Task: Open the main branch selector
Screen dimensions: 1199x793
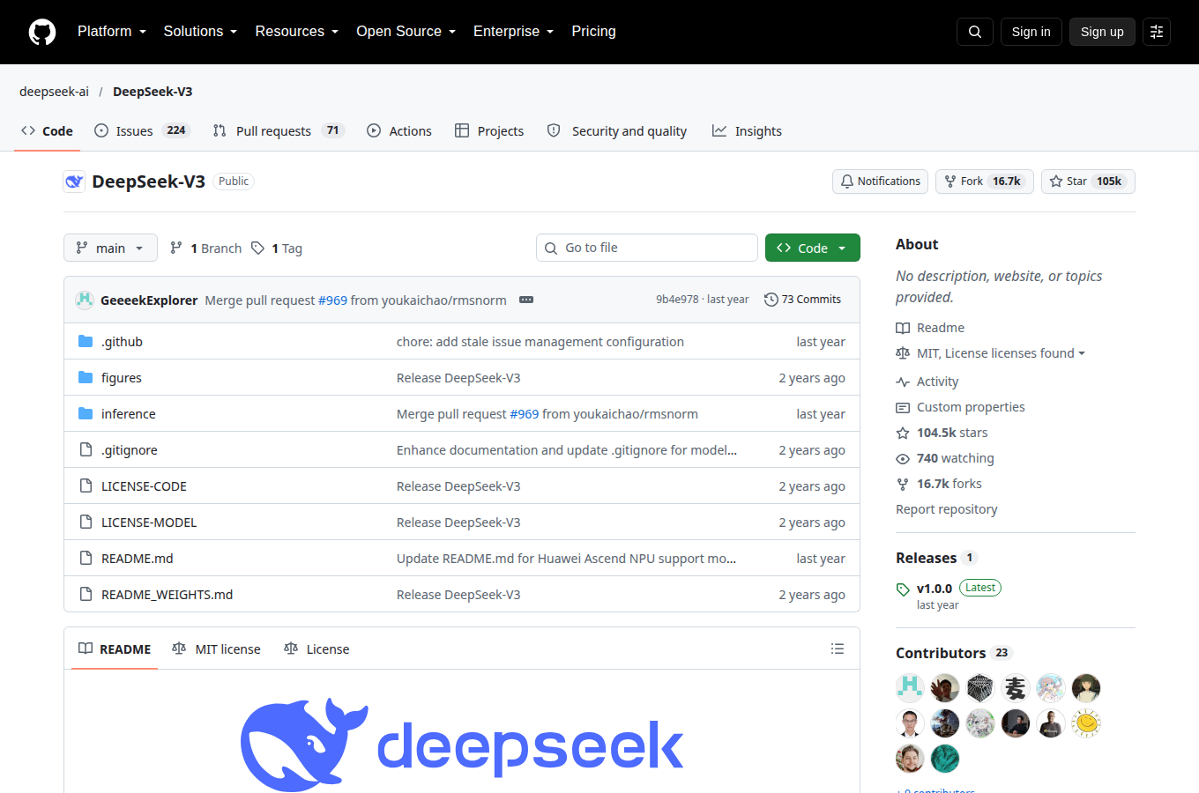Action: [110, 248]
